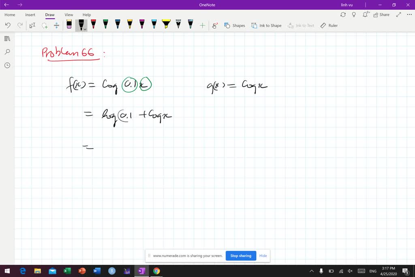Expand the pen gallery with the plus button
The height and width of the screenshot is (277, 415).
[x=202, y=25]
